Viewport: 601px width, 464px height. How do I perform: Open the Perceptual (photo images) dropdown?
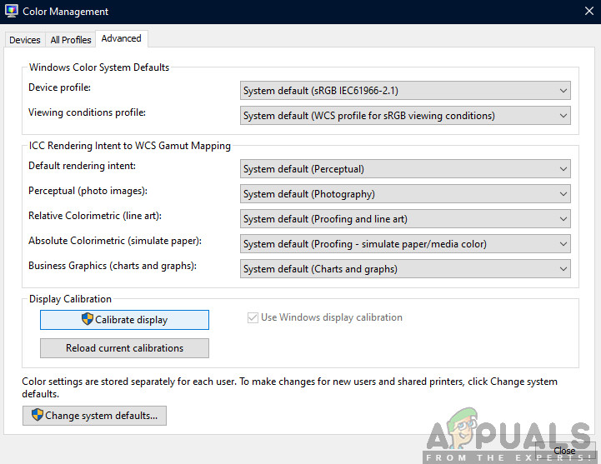pyautogui.click(x=405, y=194)
